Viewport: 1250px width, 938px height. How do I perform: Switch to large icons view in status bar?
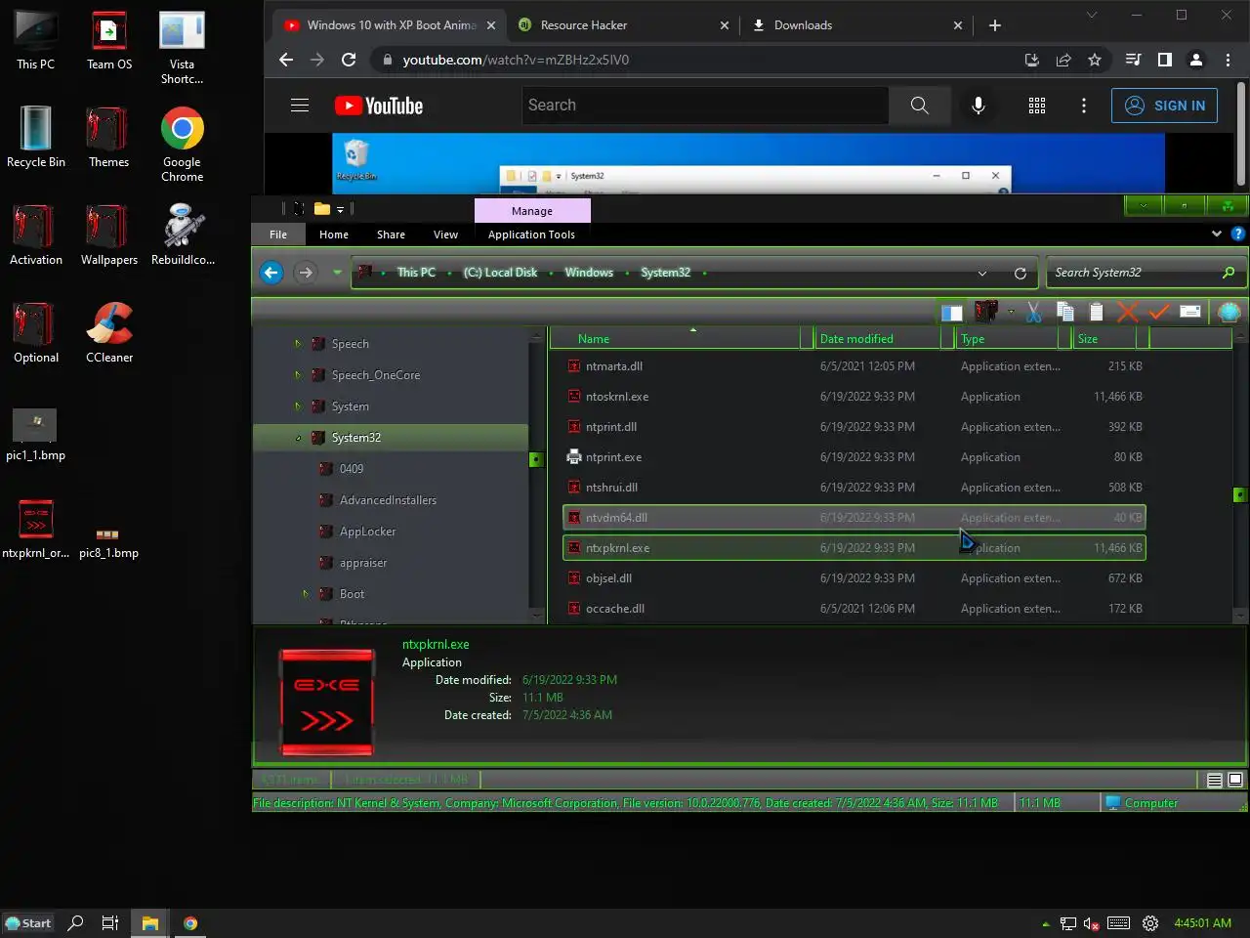click(1235, 780)
